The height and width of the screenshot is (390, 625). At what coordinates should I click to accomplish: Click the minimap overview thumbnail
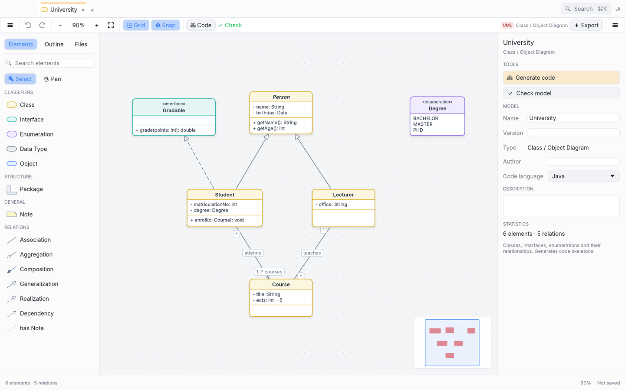(x=452, y=343)
